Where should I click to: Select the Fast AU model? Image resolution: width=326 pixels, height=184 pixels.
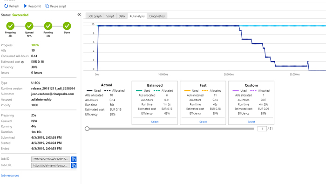click(x=203, y=122)
